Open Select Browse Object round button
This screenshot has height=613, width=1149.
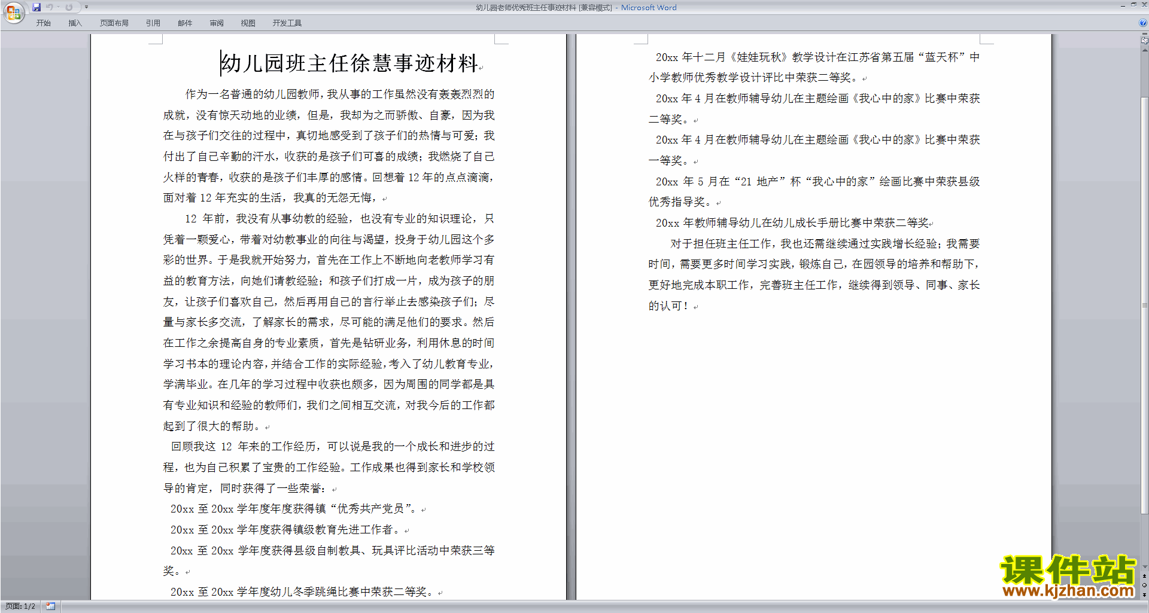1145,585
